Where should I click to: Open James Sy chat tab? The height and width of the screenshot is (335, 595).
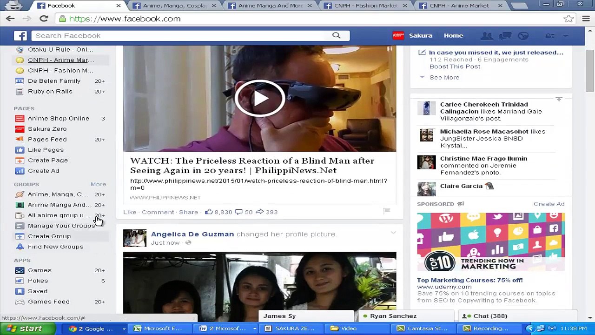point(305,316)
